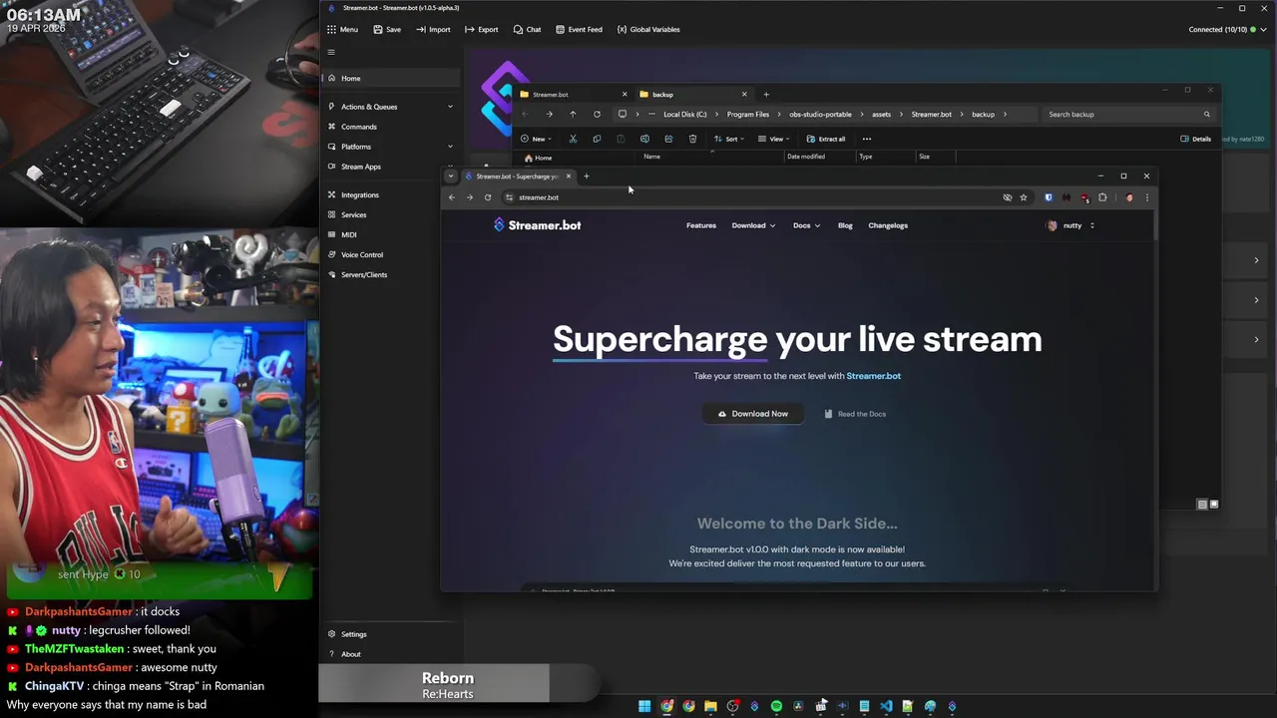This screenshot has width=1277, height=718.
Task: Open Commands in the sidebar
Action: [390, 127]
